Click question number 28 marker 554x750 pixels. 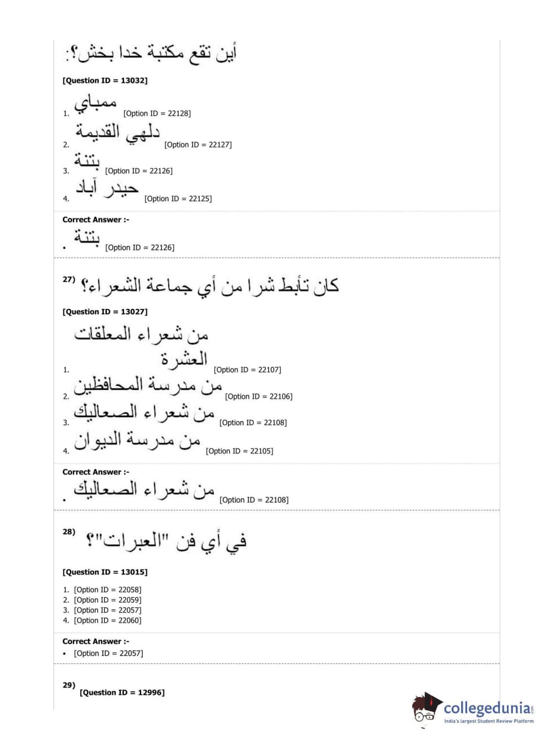69,532
